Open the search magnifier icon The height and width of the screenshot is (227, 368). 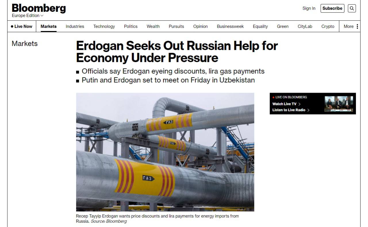(352, 8)
